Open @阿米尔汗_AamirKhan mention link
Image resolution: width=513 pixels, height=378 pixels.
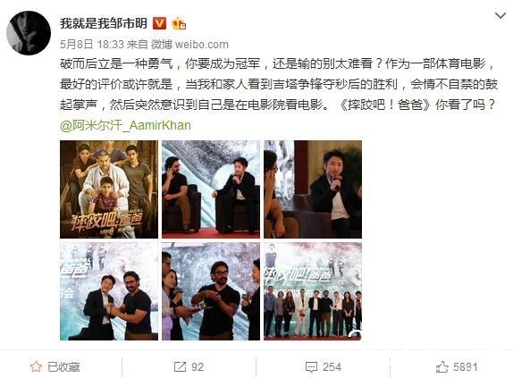[x=125, y=125]
